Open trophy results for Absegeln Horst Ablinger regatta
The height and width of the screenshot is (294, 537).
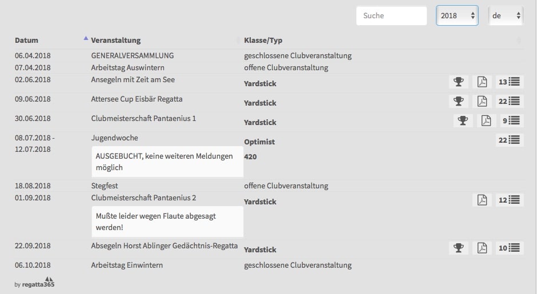[x=458, y=248]
